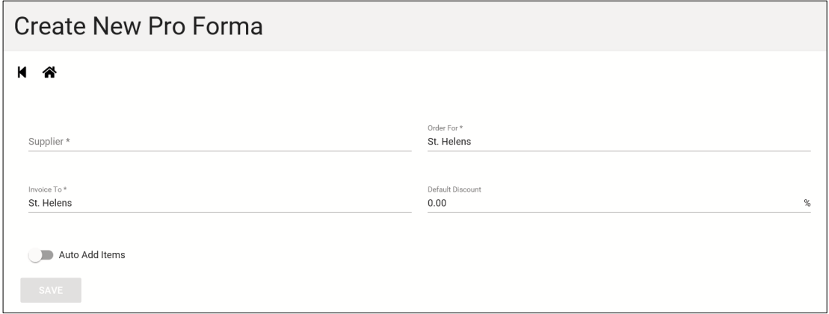The image size is (829, 314).
Task: Click the 0.00 discount value
Action: click(x=437, y=203)
